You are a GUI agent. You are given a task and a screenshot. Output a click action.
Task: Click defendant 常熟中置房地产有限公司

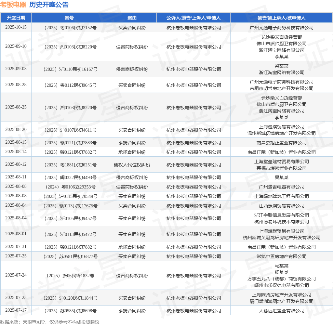[x=282, y=256]
